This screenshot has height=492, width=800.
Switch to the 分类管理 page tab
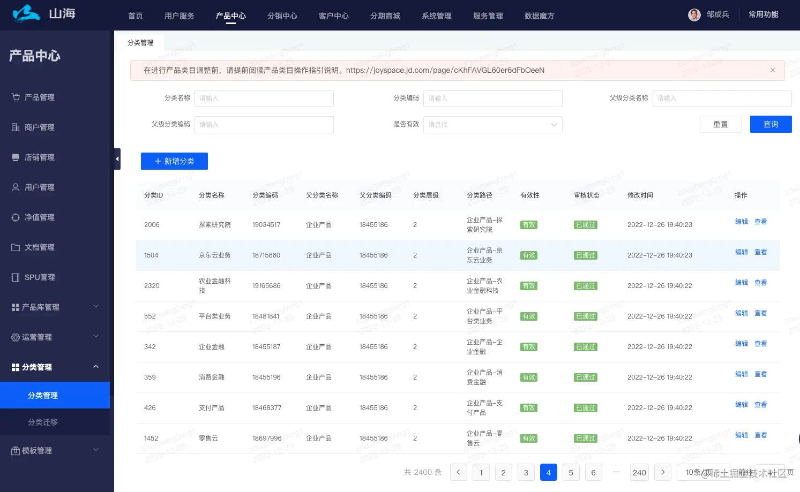[140, 43]
